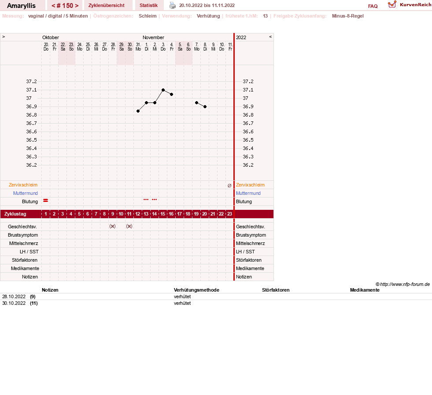Open the Statistik tab

click(148, 5)
